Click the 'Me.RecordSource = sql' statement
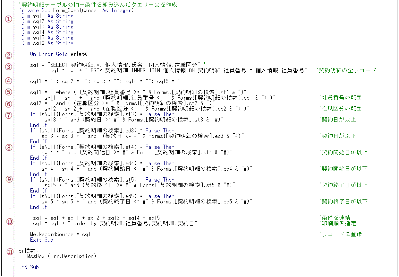 (x=60, y=234)
